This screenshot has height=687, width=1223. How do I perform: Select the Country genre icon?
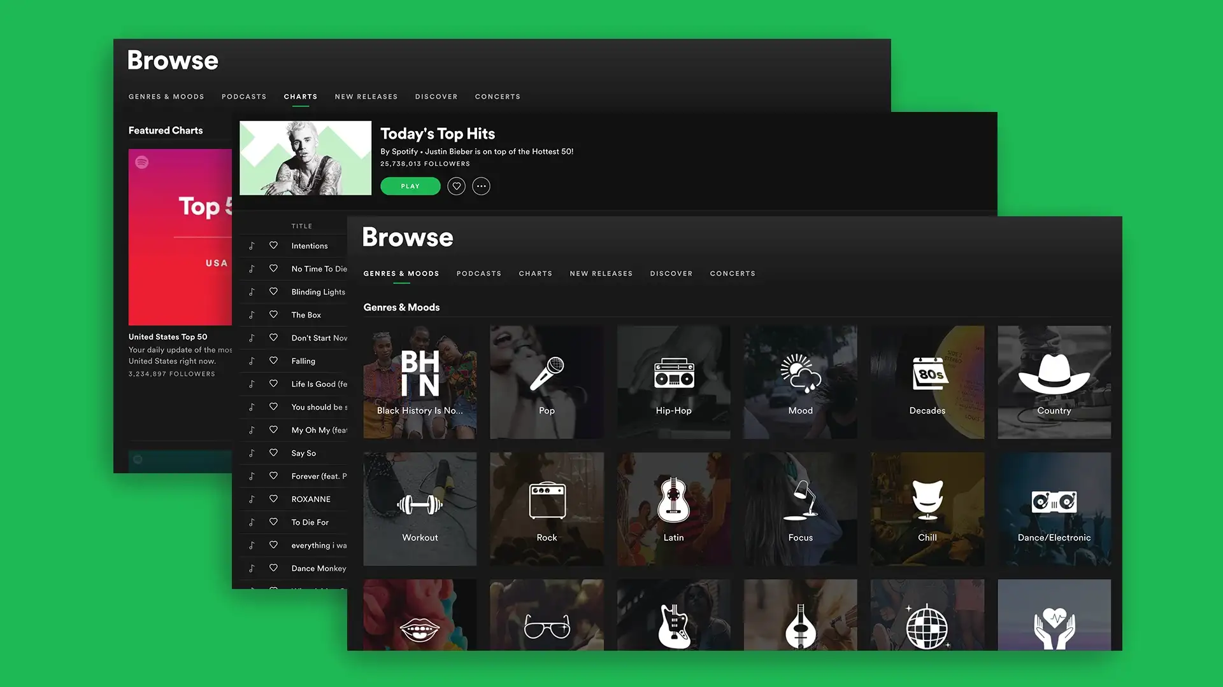pyautogui.click(x=1054, y=381)
